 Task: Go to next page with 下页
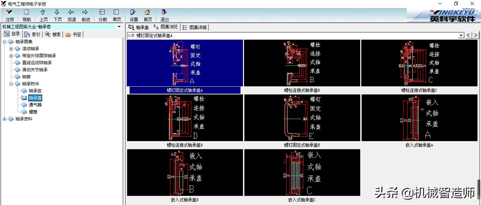coord(57,15)
